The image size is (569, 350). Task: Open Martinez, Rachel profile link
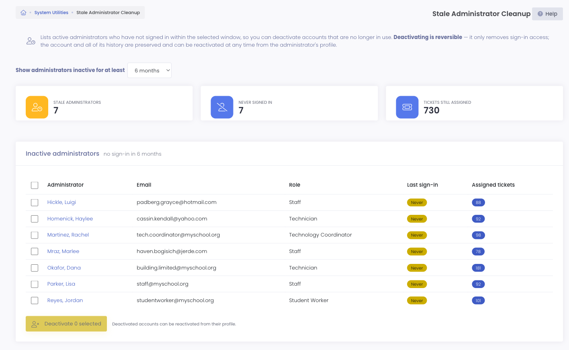tap(68, 235)
